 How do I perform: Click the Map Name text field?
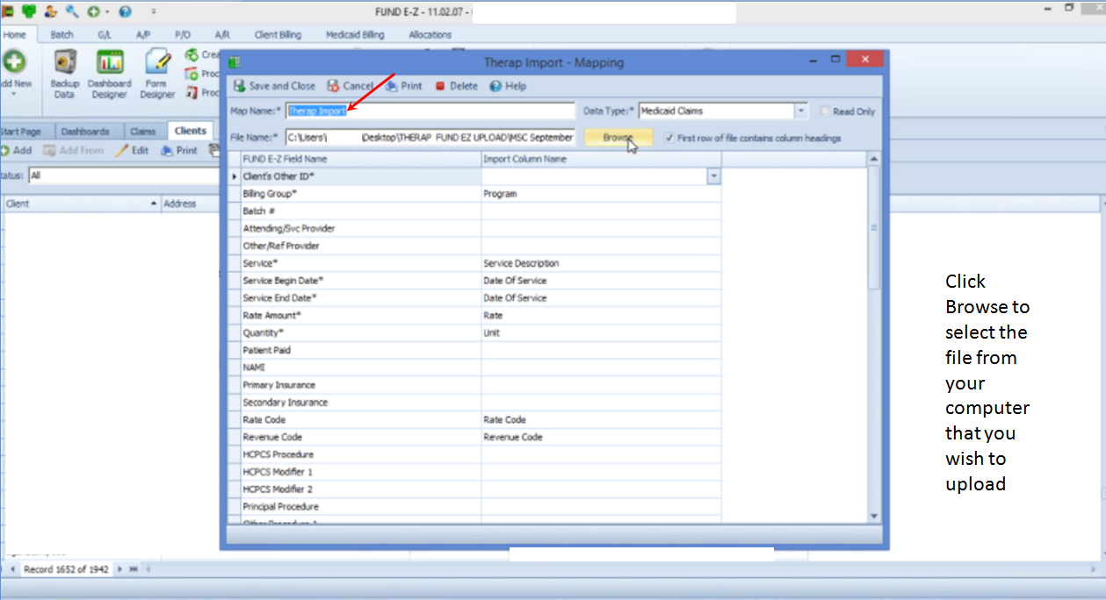click(430, 111)
